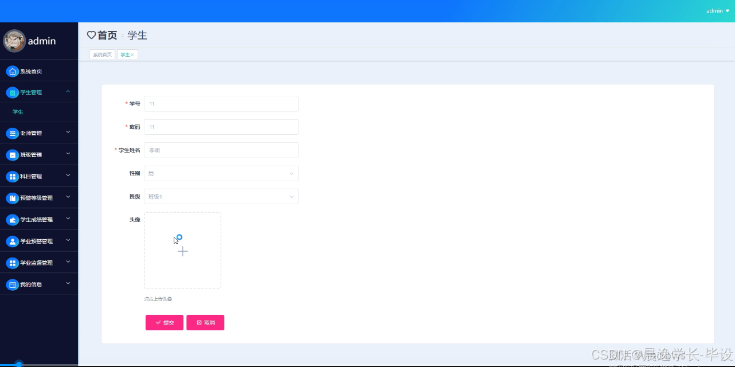Click the 首页 breadcrumb link
The width and height of the screenshot is (735, 367).
(x=107, y=36)
